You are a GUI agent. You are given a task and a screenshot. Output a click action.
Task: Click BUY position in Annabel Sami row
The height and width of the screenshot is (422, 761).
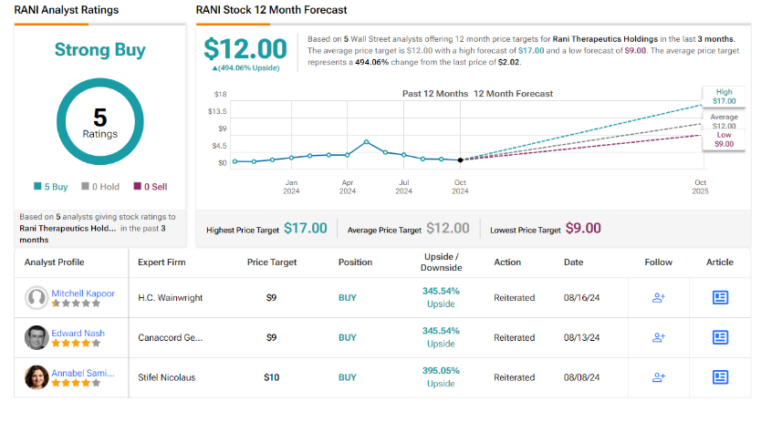tap(348, 377)
